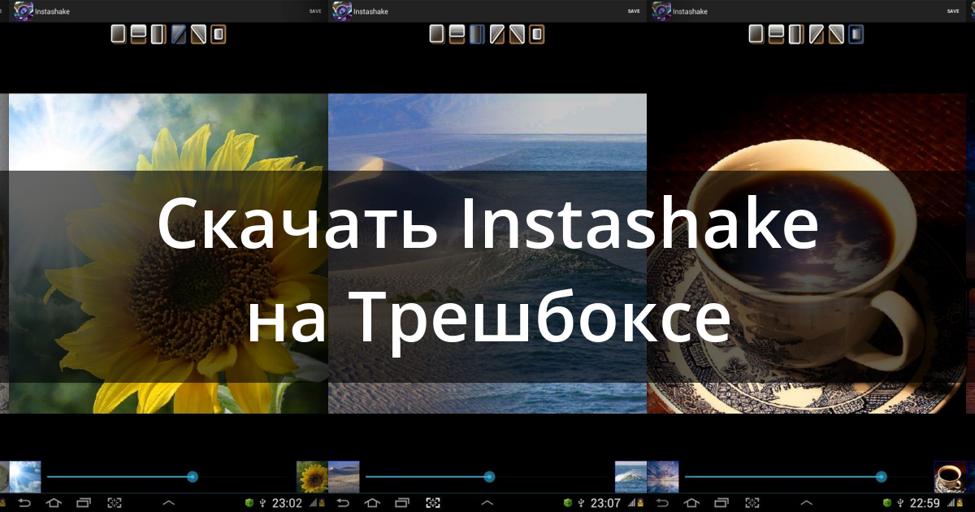Select reverse diagonal blend in coffee screenshot
975x512 pixels.
tap(836, 34)
